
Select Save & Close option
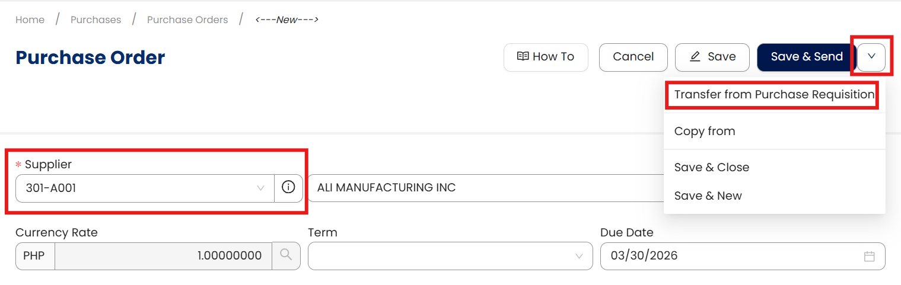click(711, 167)
